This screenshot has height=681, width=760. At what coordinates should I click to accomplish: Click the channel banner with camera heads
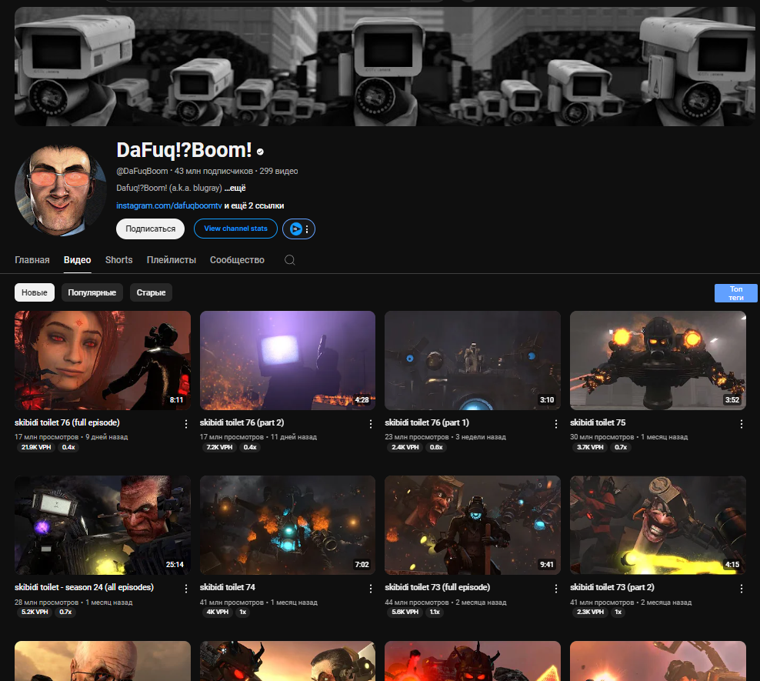tap(385, 66)
